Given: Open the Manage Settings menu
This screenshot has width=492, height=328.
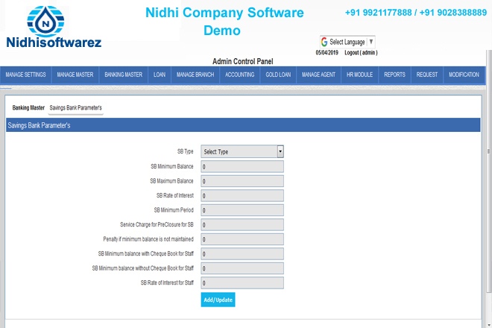Looking at the screenshot, I should [x=25, y=75].
